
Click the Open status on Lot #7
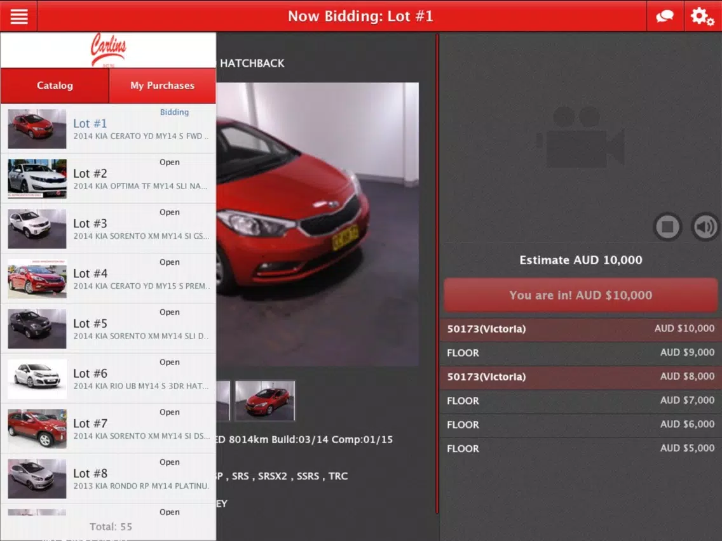pyautogui.click(x=170, y=412)
